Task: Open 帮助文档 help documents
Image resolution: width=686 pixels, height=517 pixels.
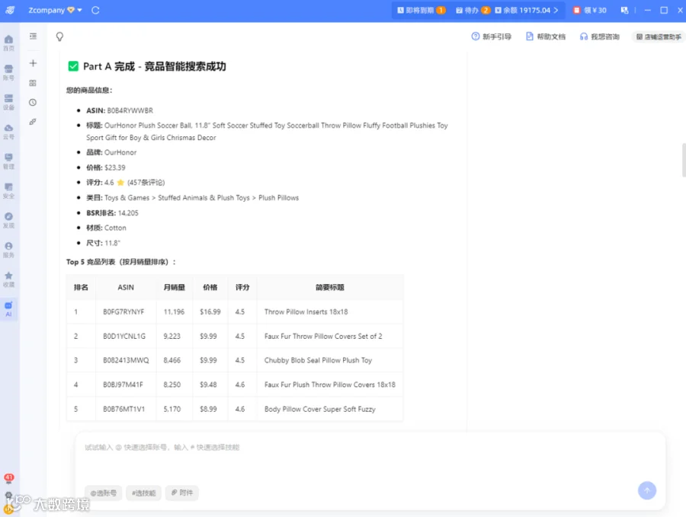Action: pos(546,37)
